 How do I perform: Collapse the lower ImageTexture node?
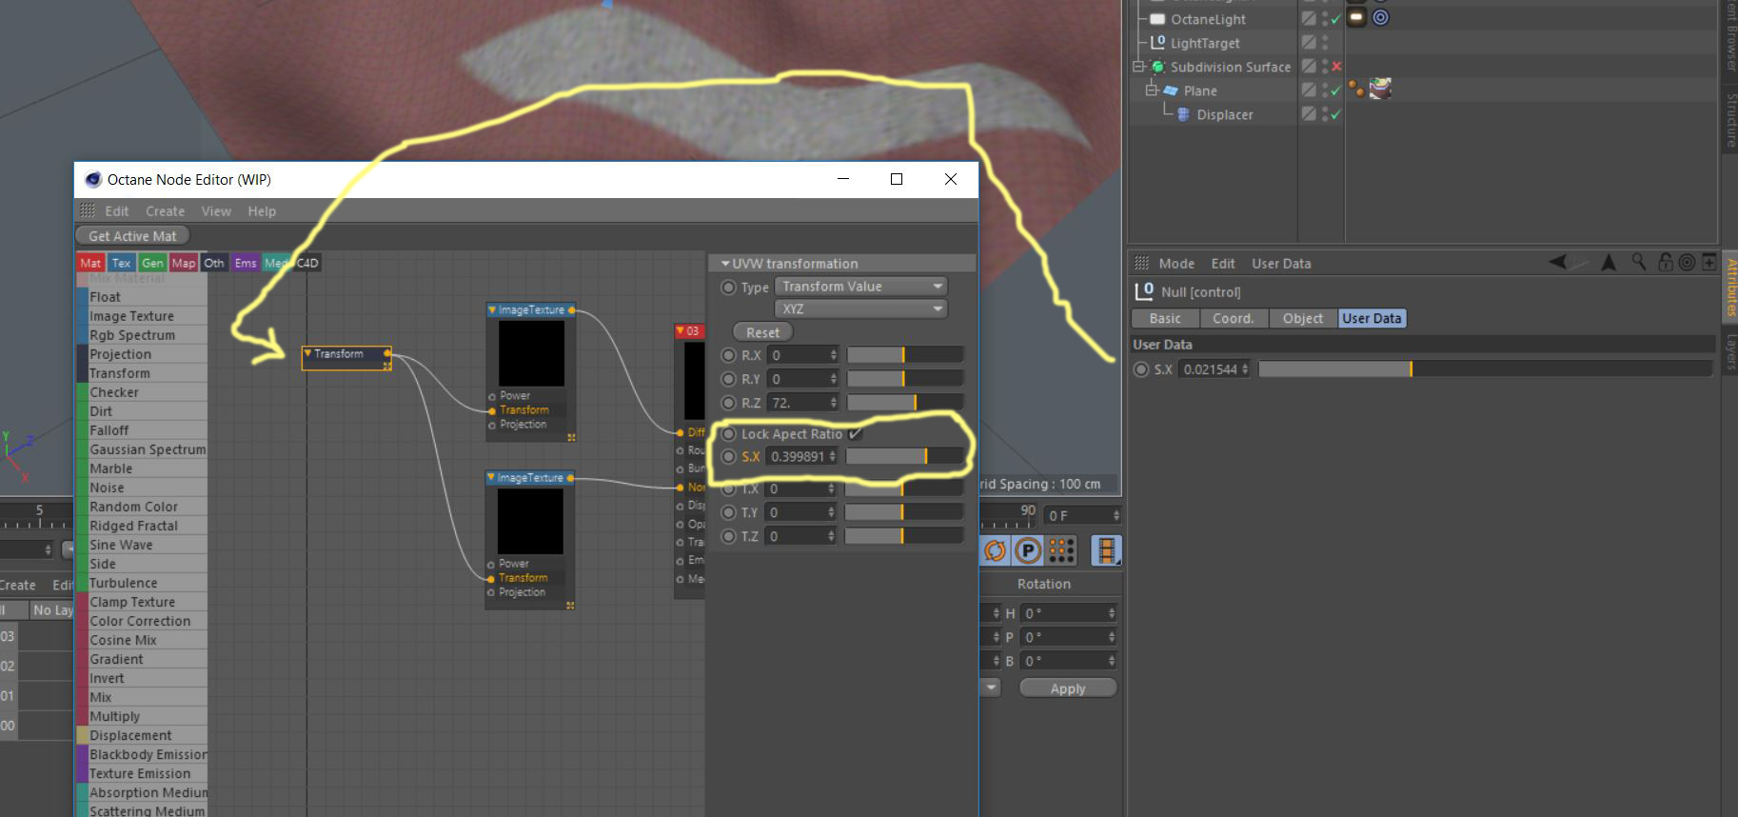click(491, 477)
